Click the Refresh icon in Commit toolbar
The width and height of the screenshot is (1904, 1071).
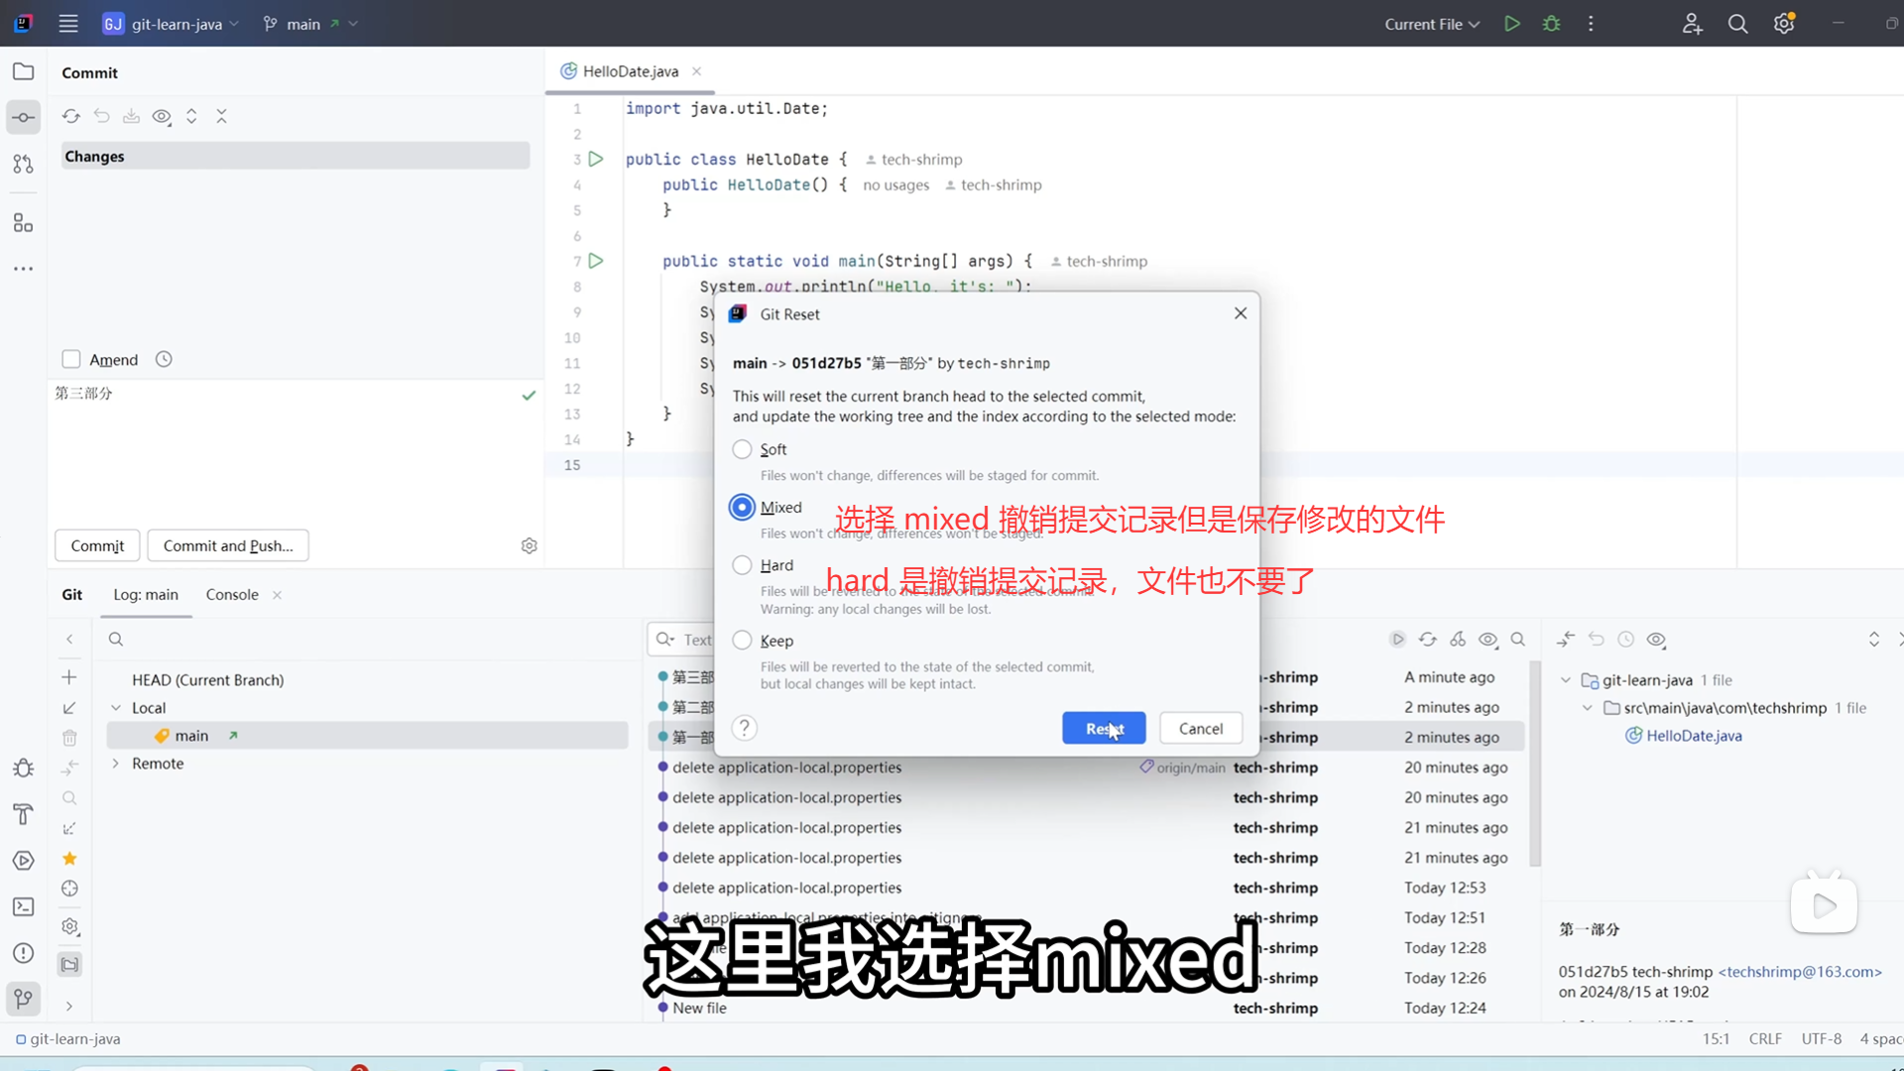pos(71,116)
